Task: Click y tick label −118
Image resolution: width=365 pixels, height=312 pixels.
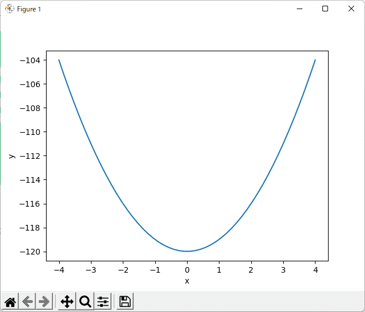Action: pyautogui.click(x=30, y=228)
